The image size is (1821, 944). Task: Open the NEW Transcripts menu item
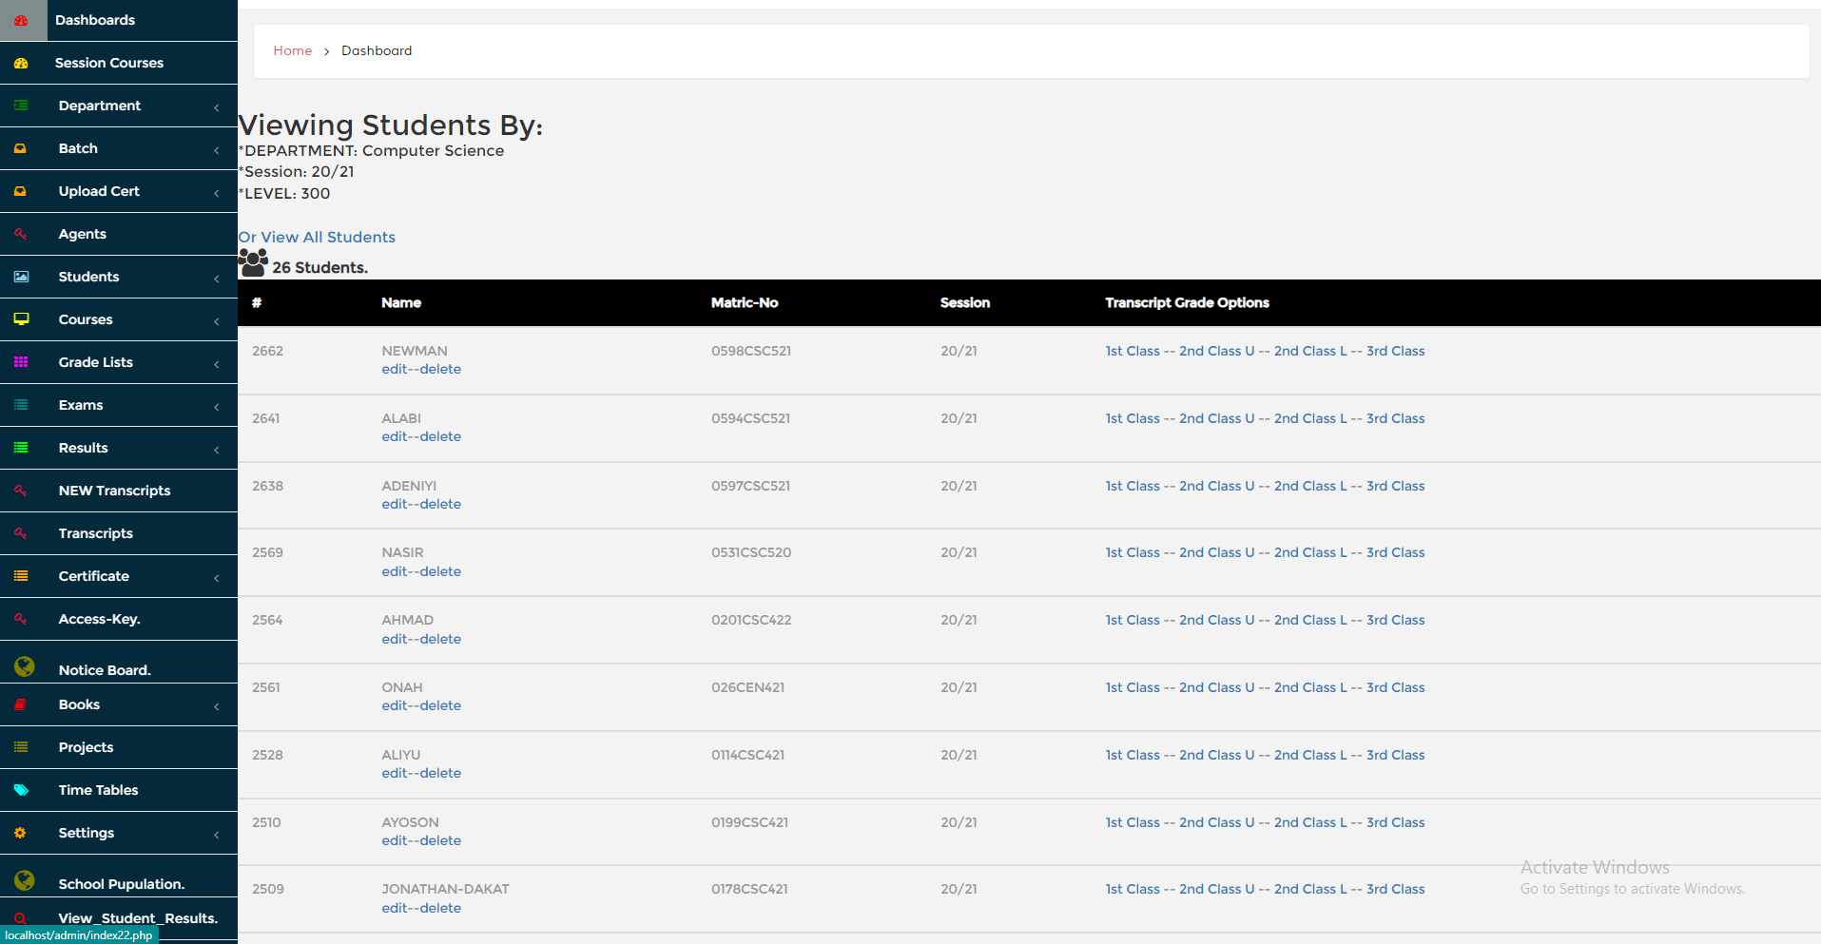(x=114, y=491)
